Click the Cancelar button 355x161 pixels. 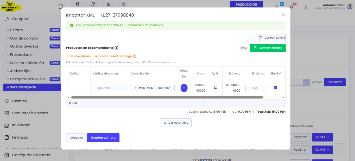pos(77,138)
